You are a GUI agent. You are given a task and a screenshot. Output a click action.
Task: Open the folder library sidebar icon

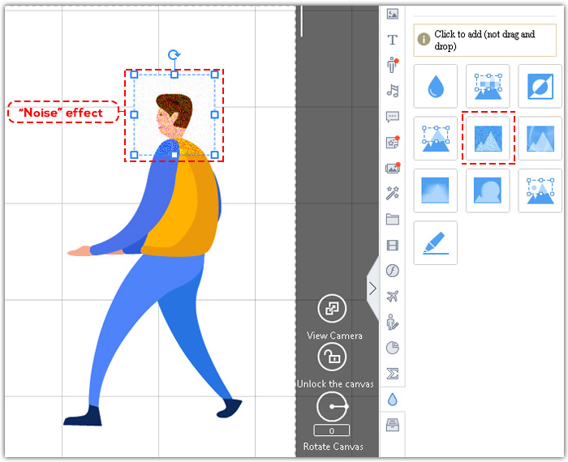[x=392, y=219]
